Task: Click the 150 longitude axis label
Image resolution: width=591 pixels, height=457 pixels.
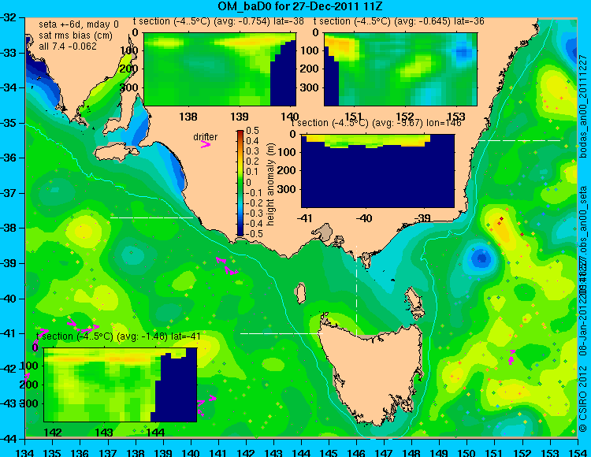Action: click(467, 452)
